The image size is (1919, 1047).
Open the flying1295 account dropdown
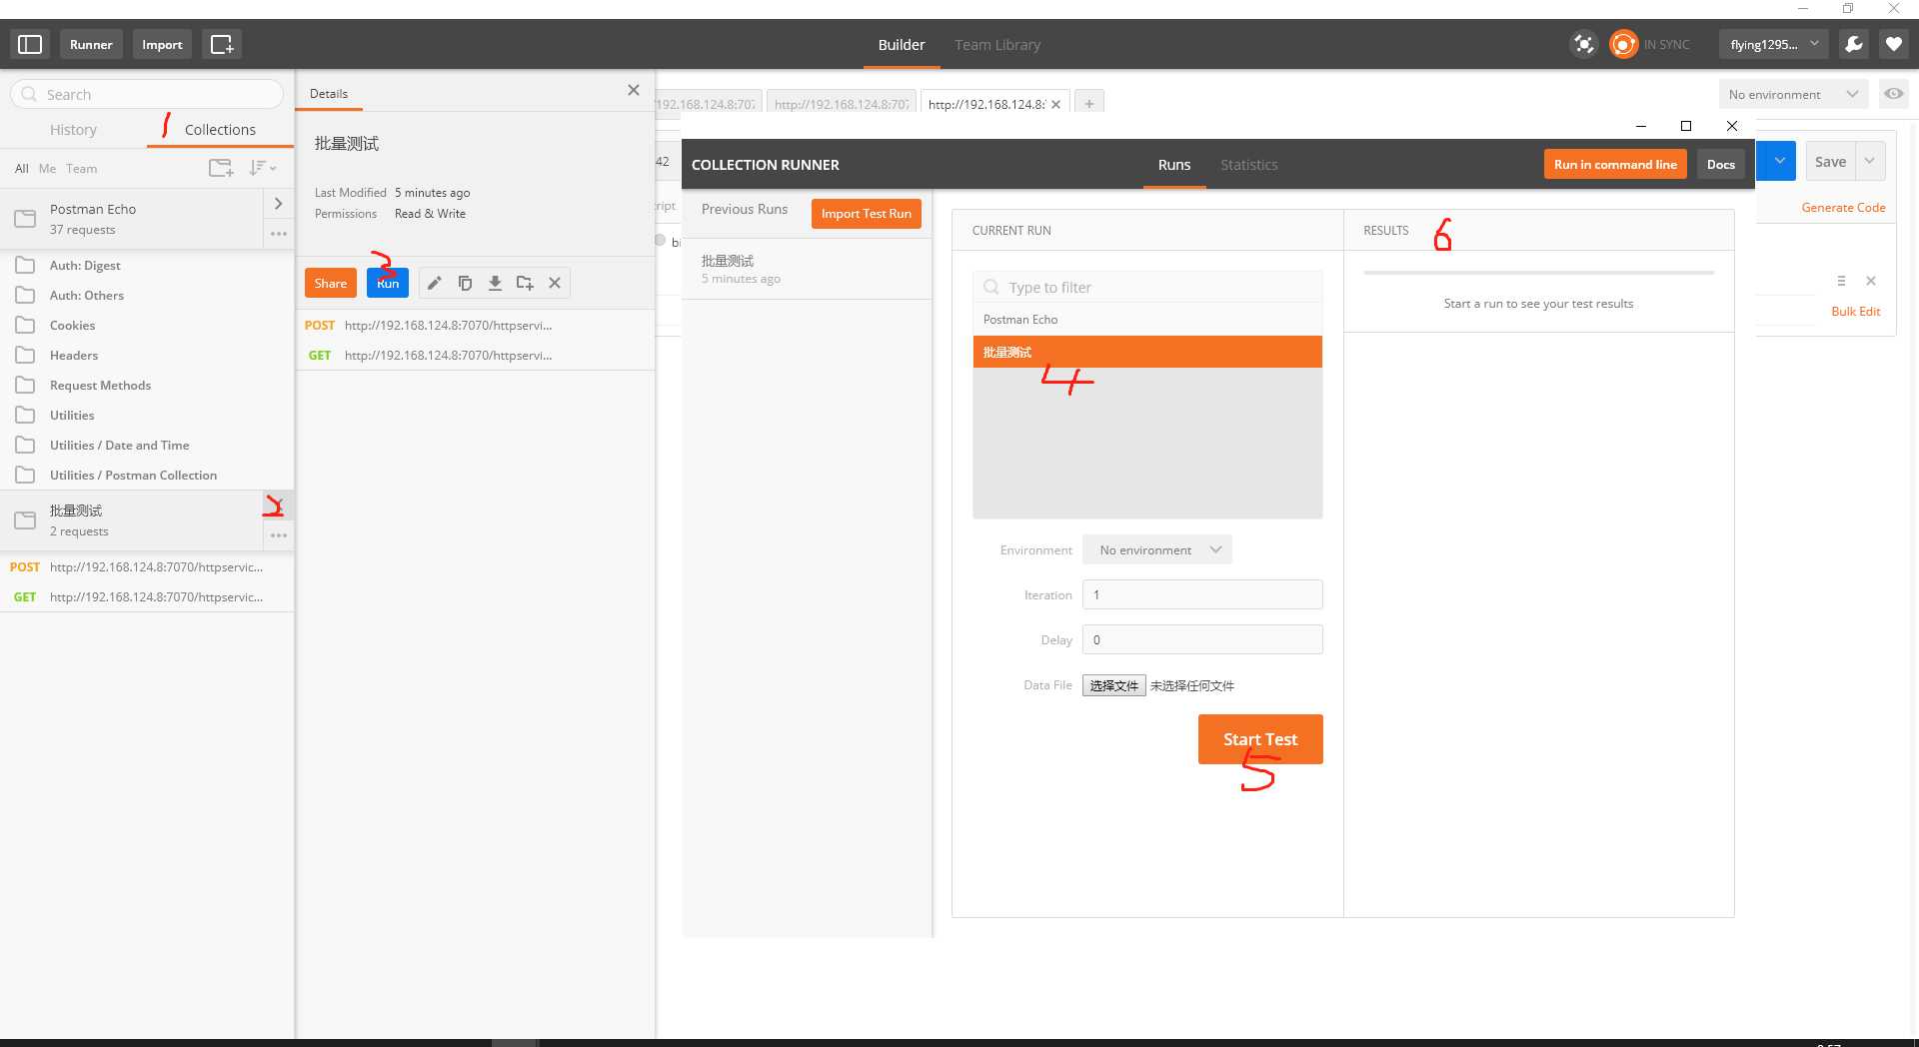tap(1774, 44)
